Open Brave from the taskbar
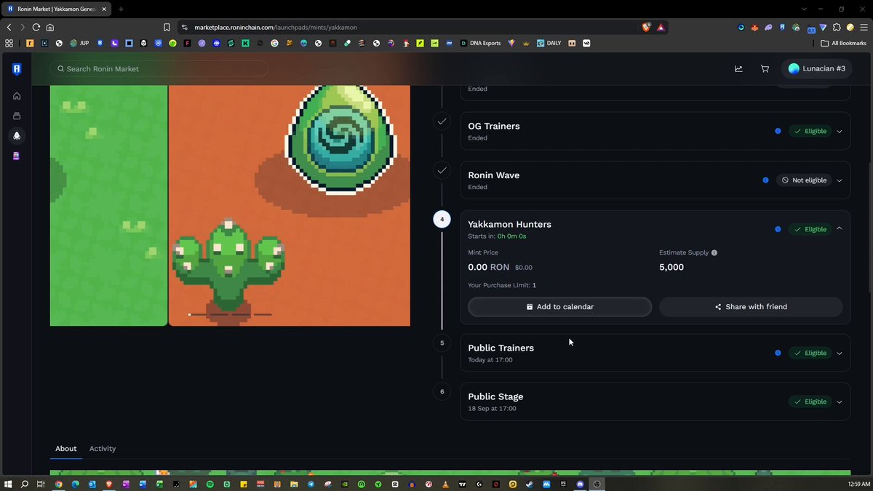873x491 pixels. point(109,484)
